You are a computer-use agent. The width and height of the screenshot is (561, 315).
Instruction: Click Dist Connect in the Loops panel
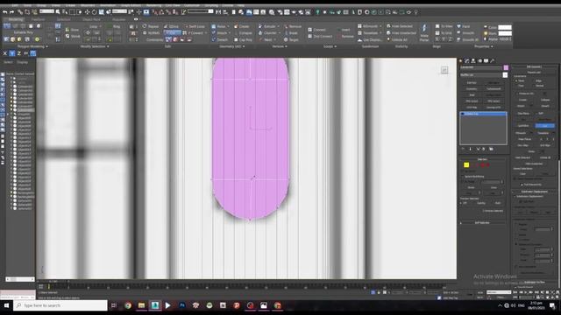pyautogui.click(x=320, y=36)
